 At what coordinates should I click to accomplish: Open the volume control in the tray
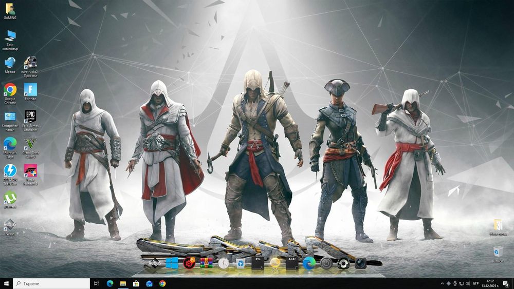(468, 283)
